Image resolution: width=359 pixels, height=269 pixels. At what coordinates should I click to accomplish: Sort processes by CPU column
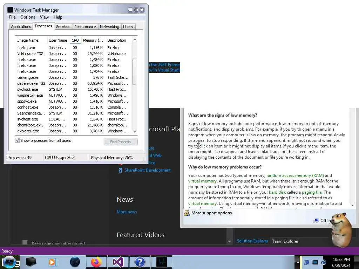pos(75,40)
